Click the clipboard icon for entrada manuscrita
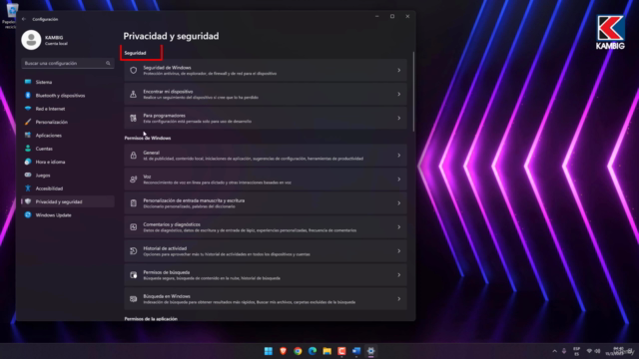 tap(133, 203)
